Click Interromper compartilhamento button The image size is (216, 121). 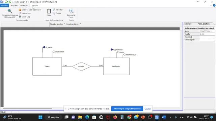click(x=127, y=109)
